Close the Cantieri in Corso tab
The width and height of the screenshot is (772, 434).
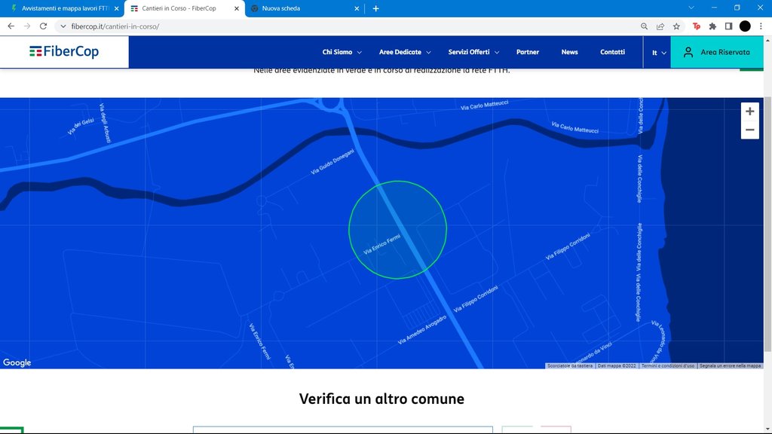pyautogui.click(x=237, y=8)
